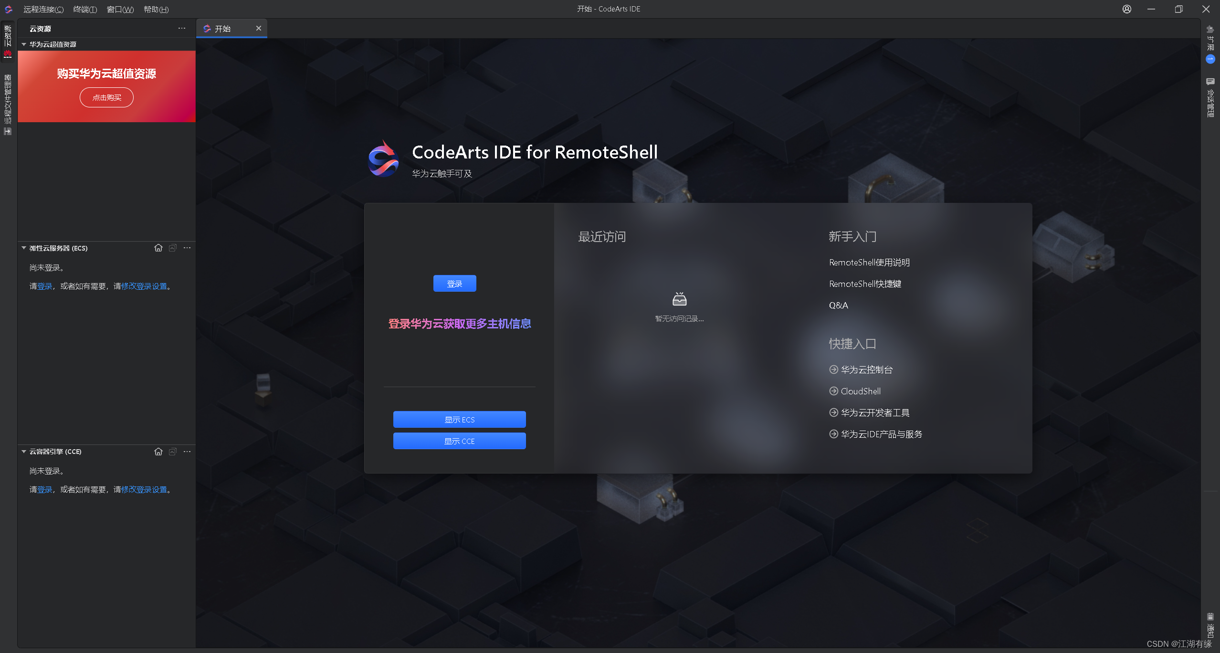Viewport: 1220px width, 653px height.
Task: Open the 远程连接 menu
Action: point(43,10)
